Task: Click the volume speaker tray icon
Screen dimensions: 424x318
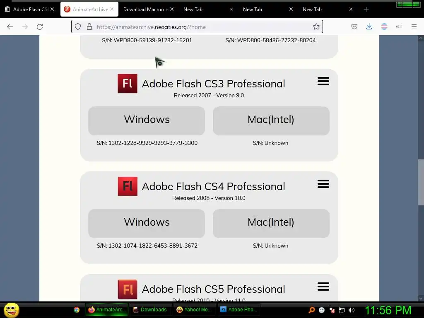Action: [351, 310]
